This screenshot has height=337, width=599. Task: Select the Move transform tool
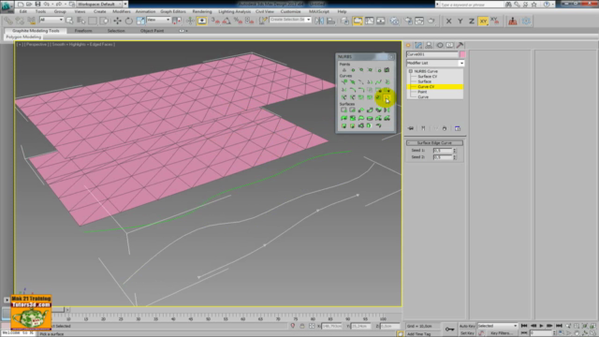117,21
